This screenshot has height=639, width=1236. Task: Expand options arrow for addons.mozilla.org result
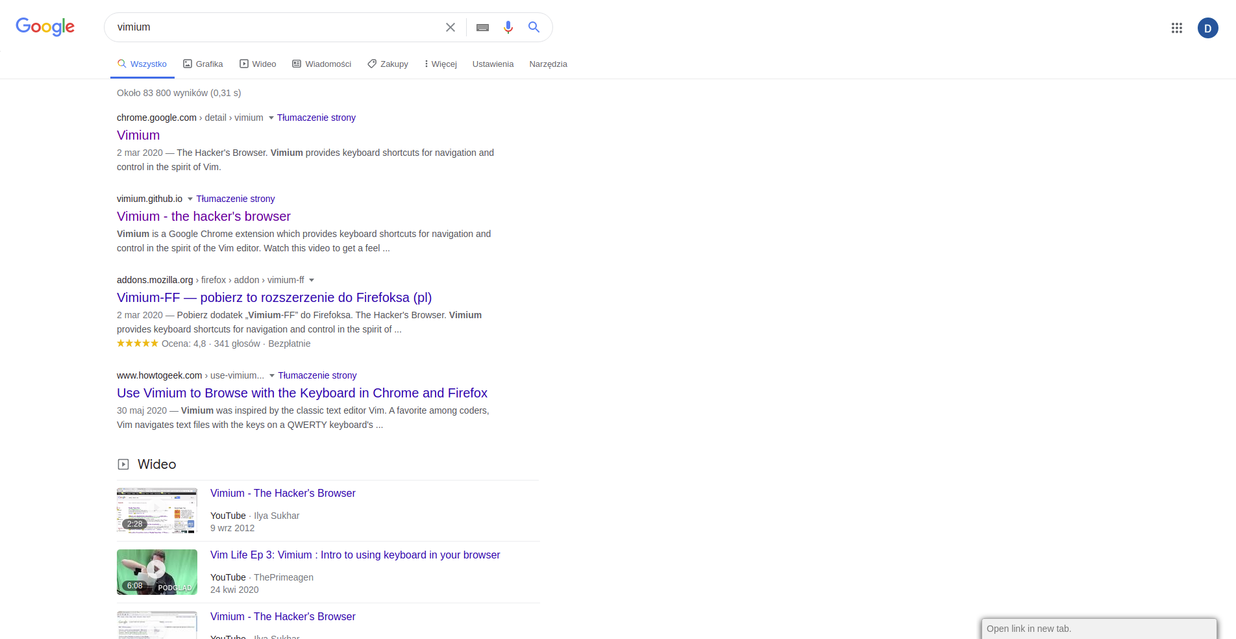pyautogui.click(x=312, y=280)
